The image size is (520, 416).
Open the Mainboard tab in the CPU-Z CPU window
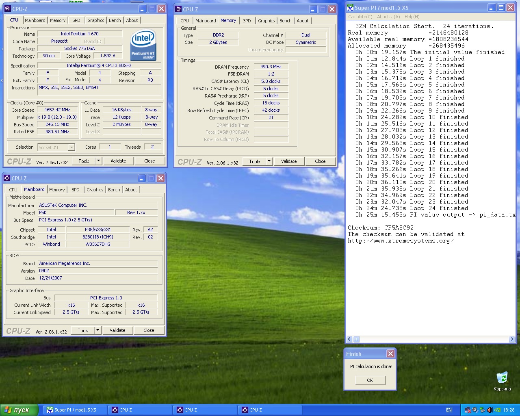coord(35,20)
